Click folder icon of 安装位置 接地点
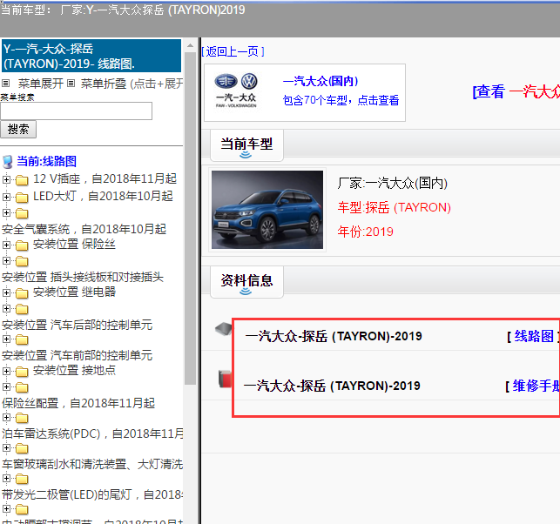The height and width of the screenshot is (524, 560). [x=22, y=372]
